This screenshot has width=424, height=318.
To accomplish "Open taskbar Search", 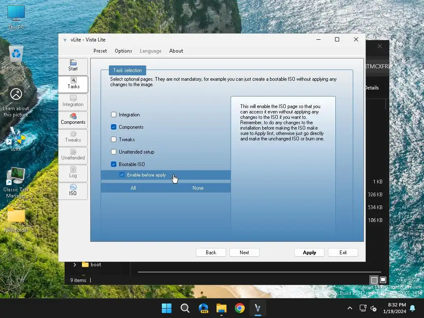I will 185,308.
